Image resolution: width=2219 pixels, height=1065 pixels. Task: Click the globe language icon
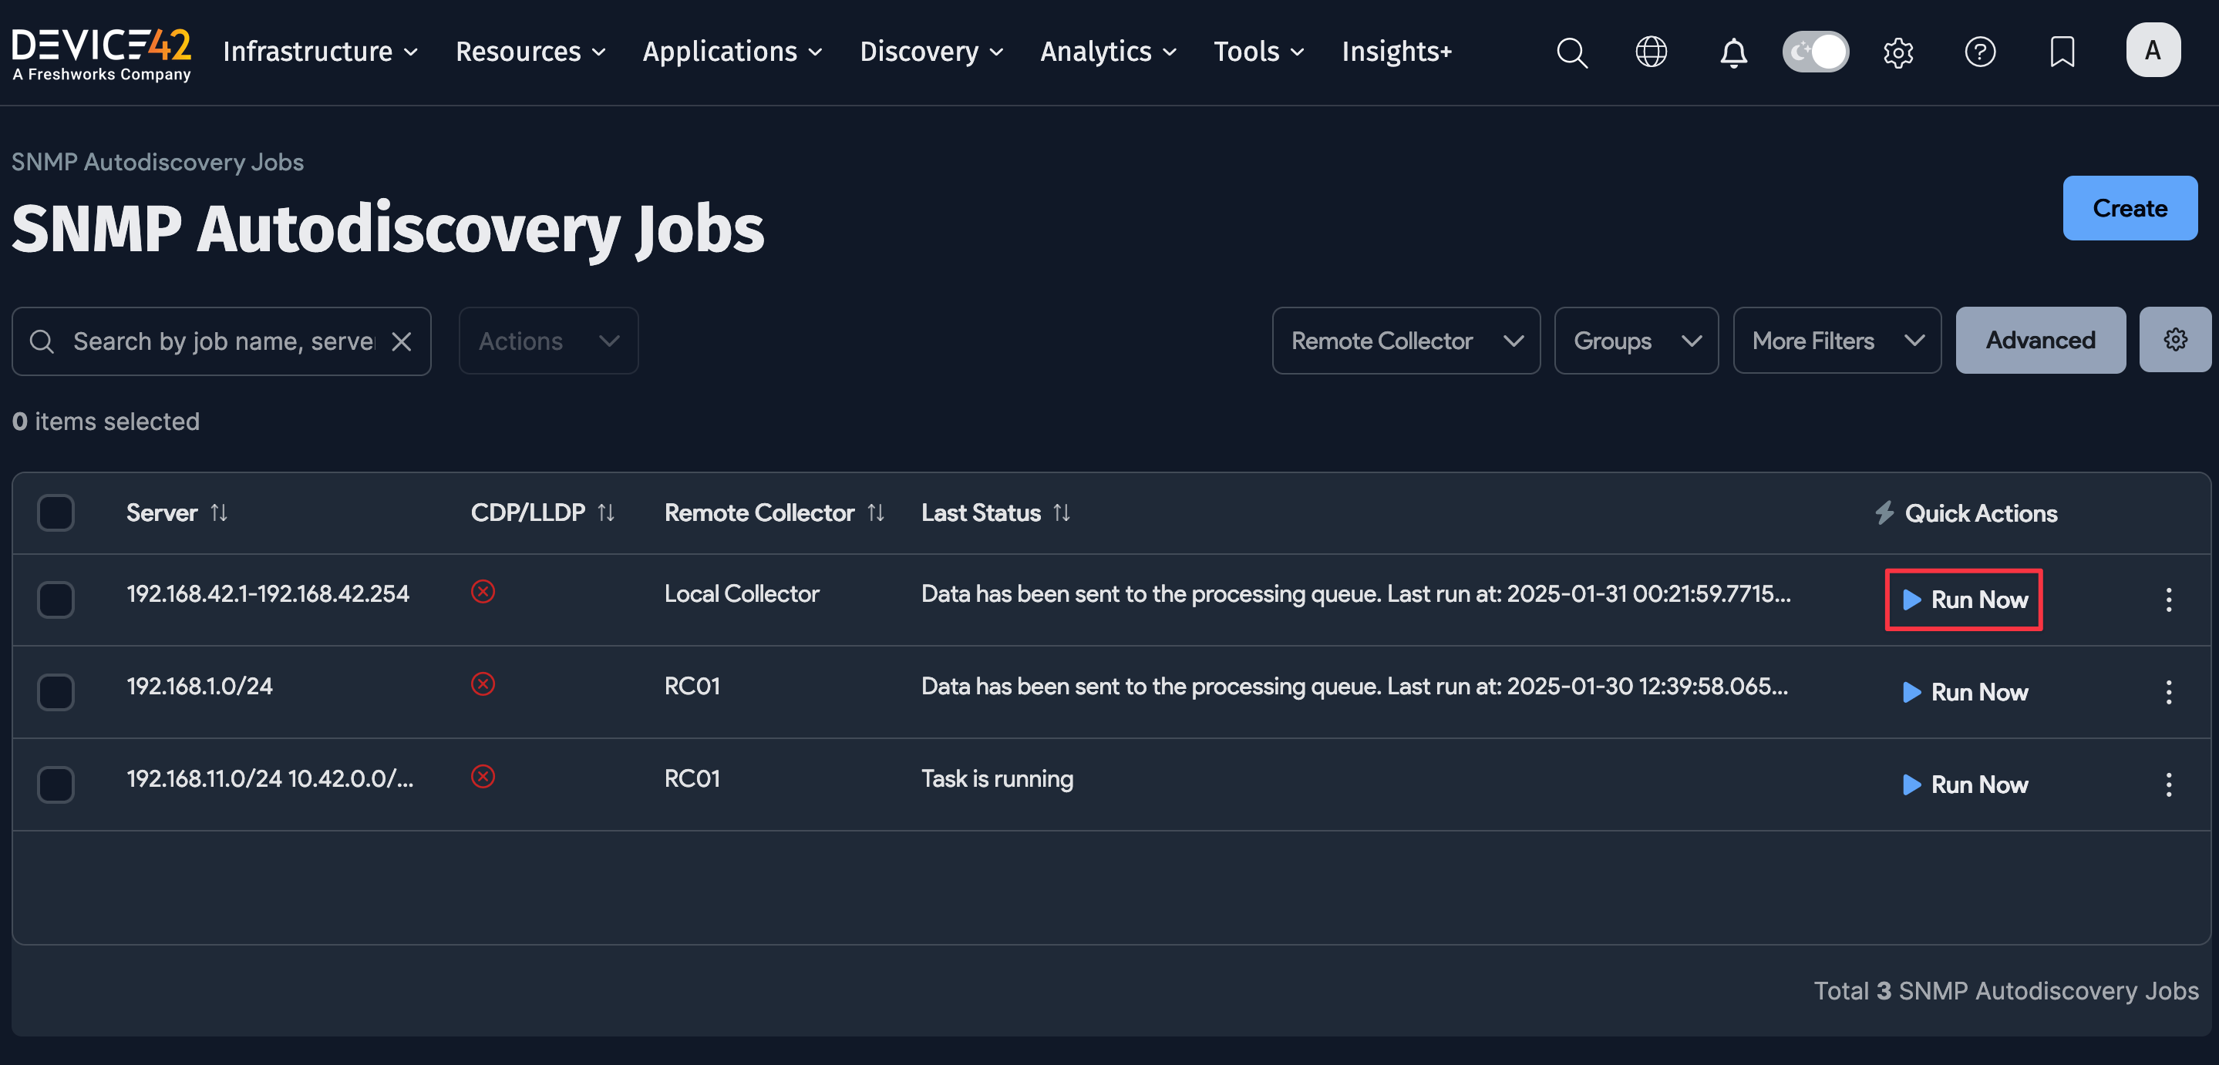coord(1652,52)
